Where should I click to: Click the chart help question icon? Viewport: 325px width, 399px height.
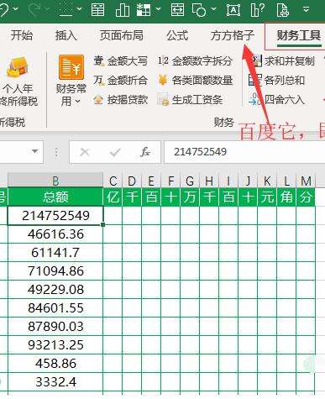(258, 10)
